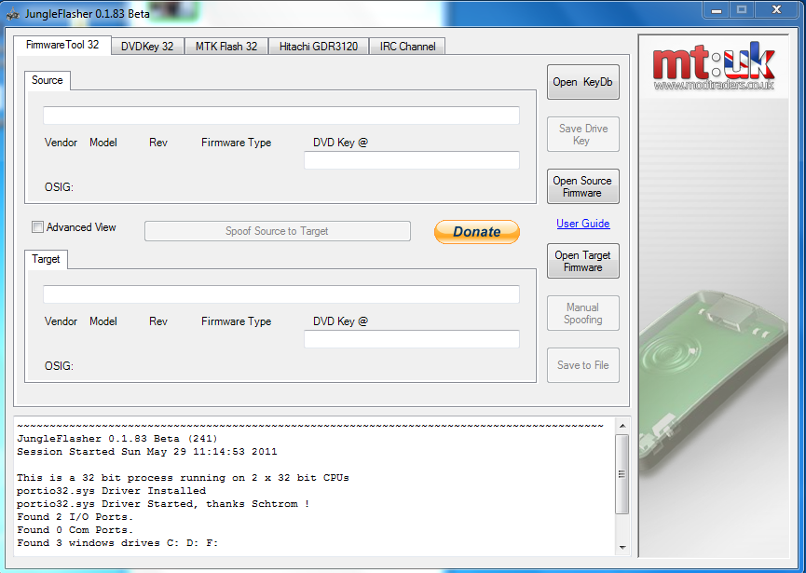The height and width of the screenshot is (573, 806).
Task: Switch to the FirmwareTool 32 tab
Action: (x=62, y=46)
